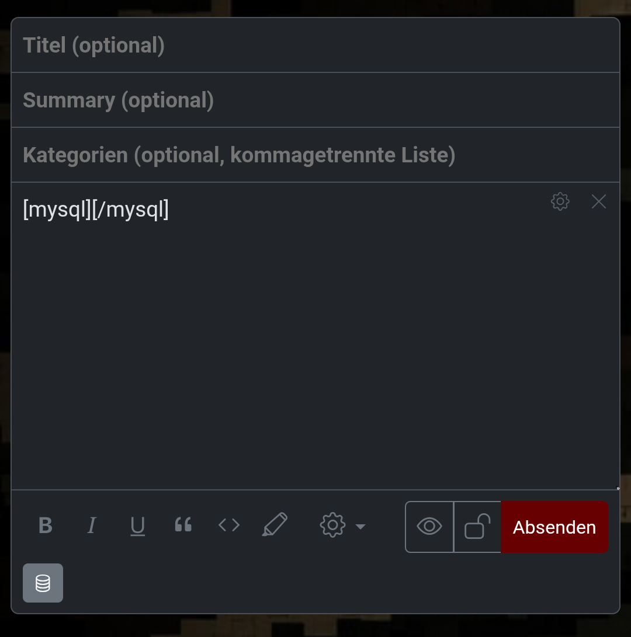The width and height of the screenshot is (631, 637).
Task: Insert a quote block
Action: tap(183, 526)
